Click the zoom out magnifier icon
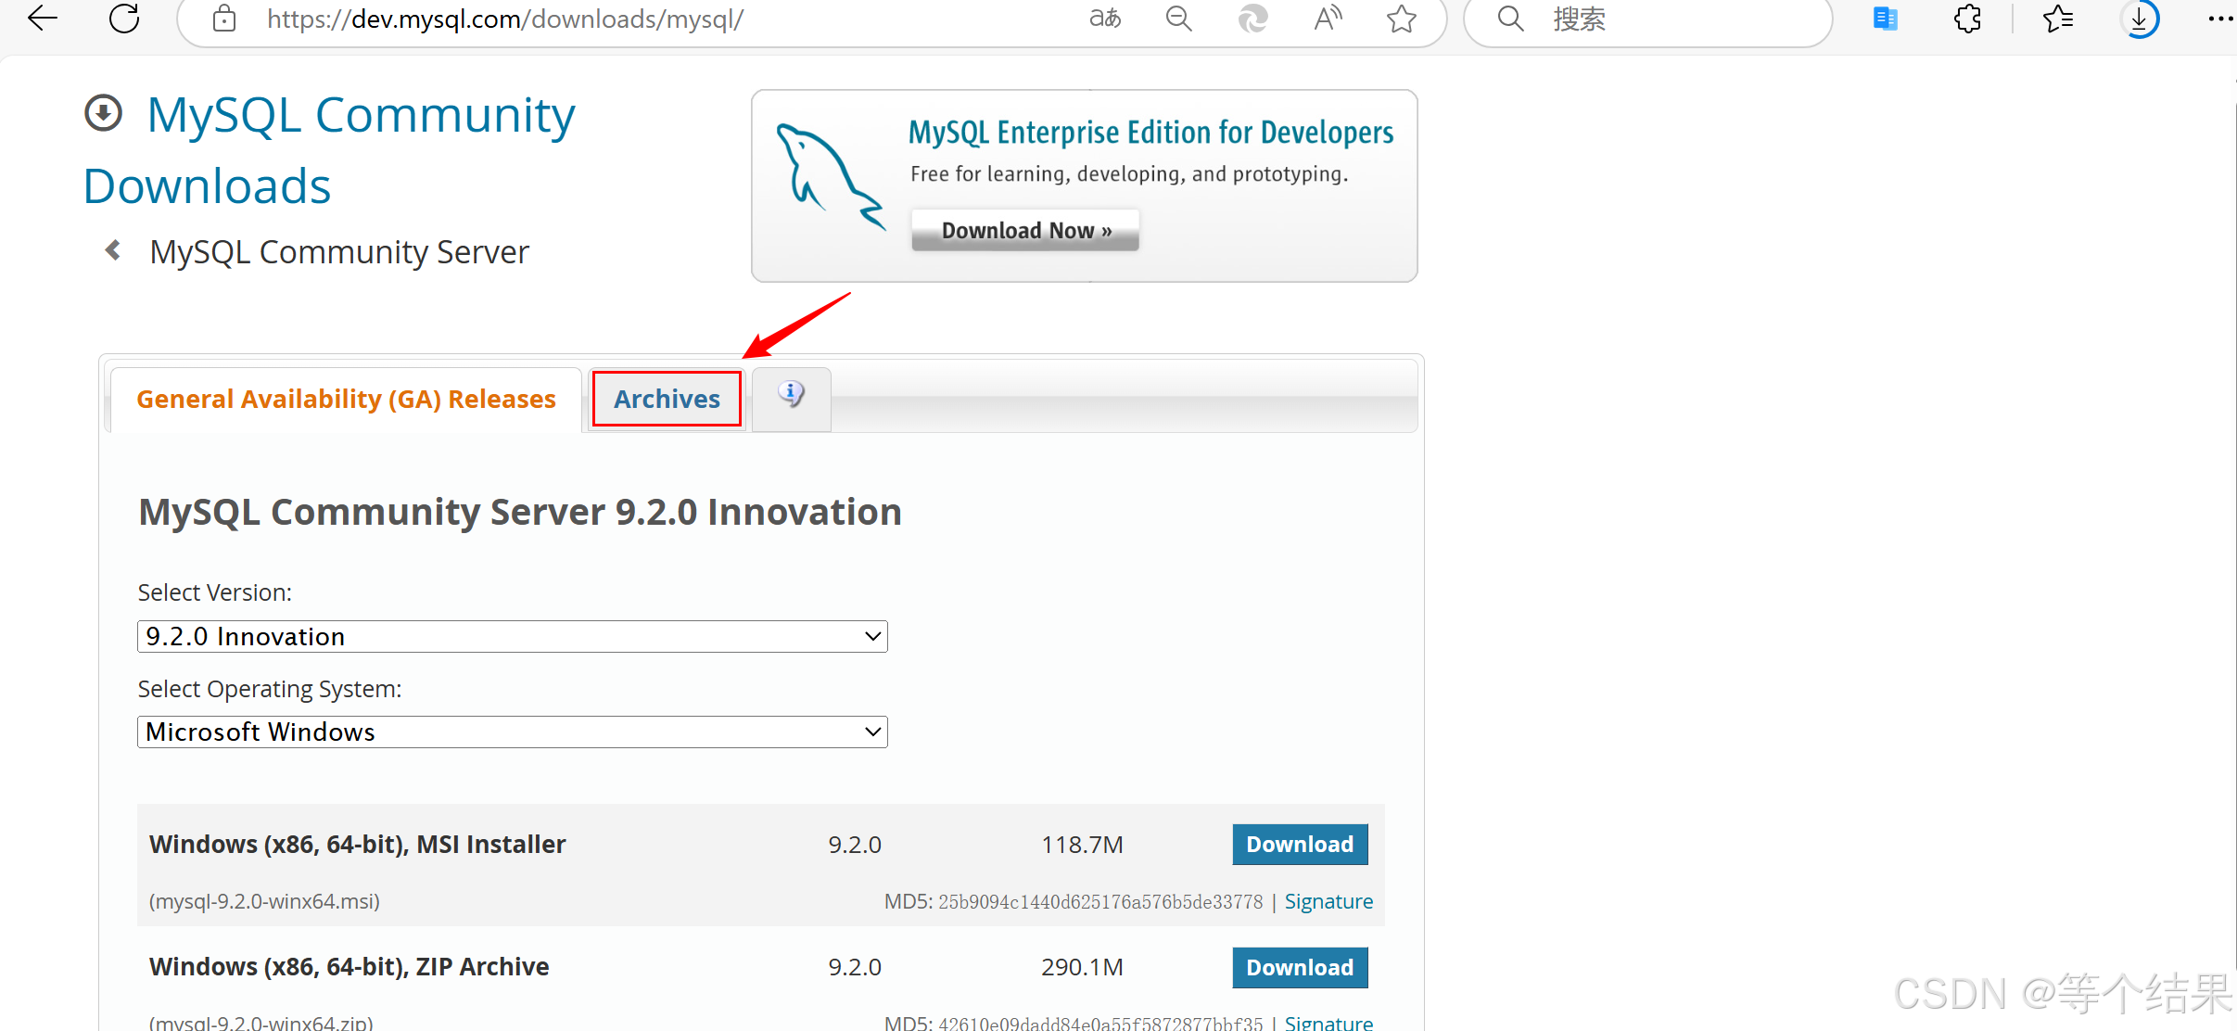The width and height of the screenshot is (2237, 1031). click(1178, 19)
